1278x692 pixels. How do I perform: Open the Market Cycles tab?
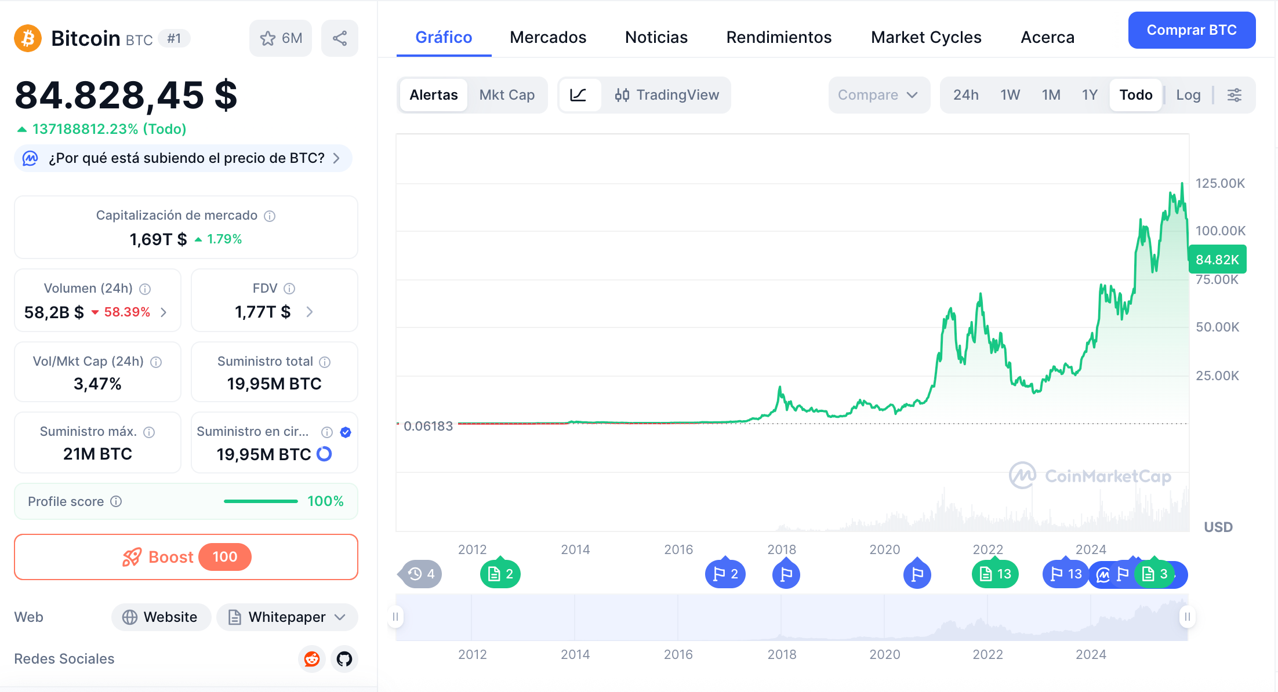[x=925, y=37]
